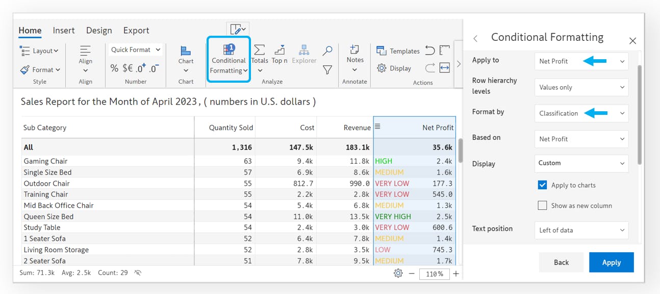Select the Sub Category column header
This screenshot has height=294, width=660.
click(x=108, y=128)
